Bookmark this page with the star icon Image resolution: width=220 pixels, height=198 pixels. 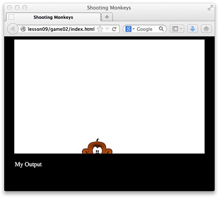[100, 29]
